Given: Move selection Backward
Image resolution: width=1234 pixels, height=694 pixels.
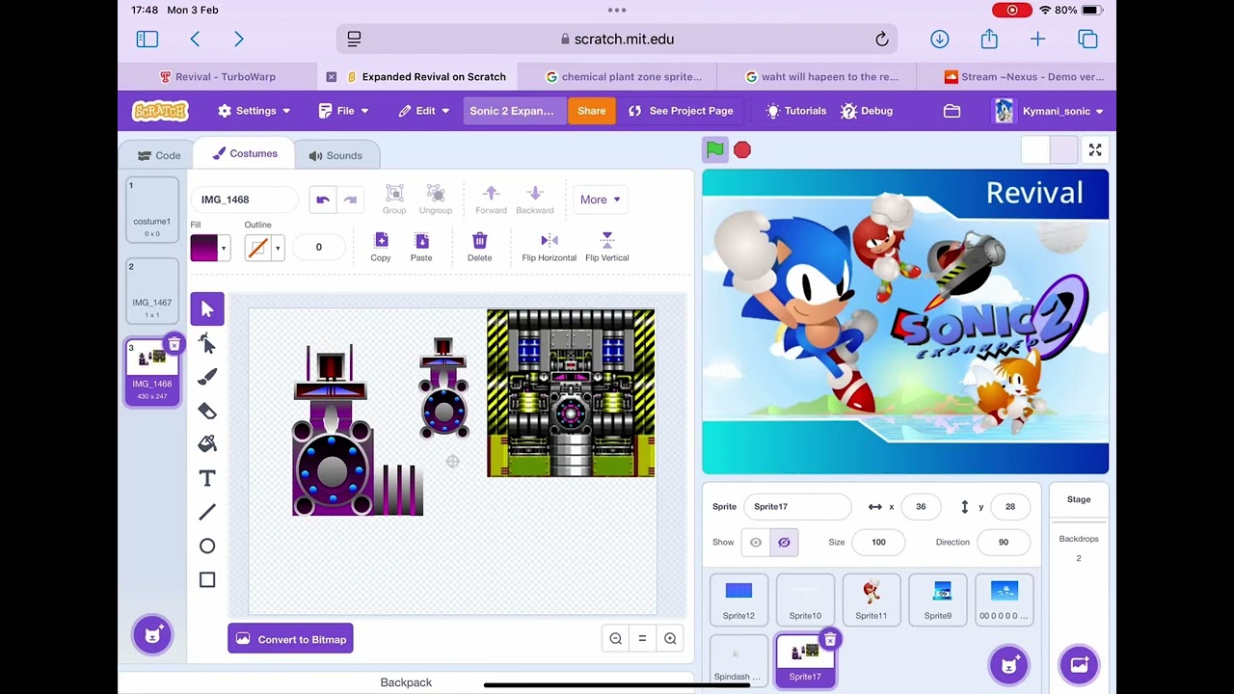Looking at the screenshot, I should 535,200.
